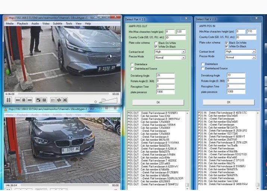Open VLC extended settings (equalizer icon)
This screenshot has height=191, width=267.
coord(44,100)
